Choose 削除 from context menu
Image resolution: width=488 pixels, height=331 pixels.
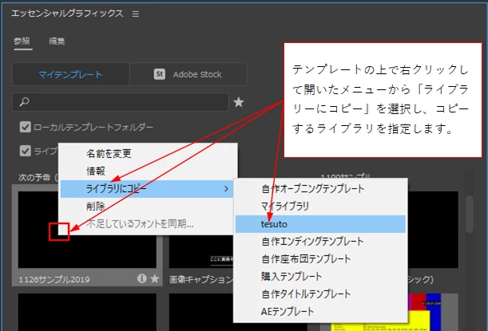[148, 206]
